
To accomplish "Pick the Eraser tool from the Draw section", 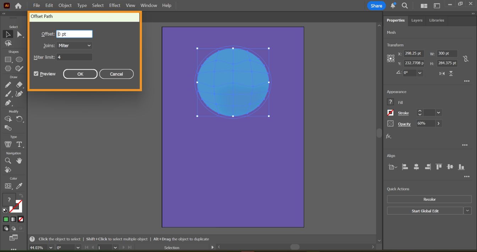I will 20,85.
